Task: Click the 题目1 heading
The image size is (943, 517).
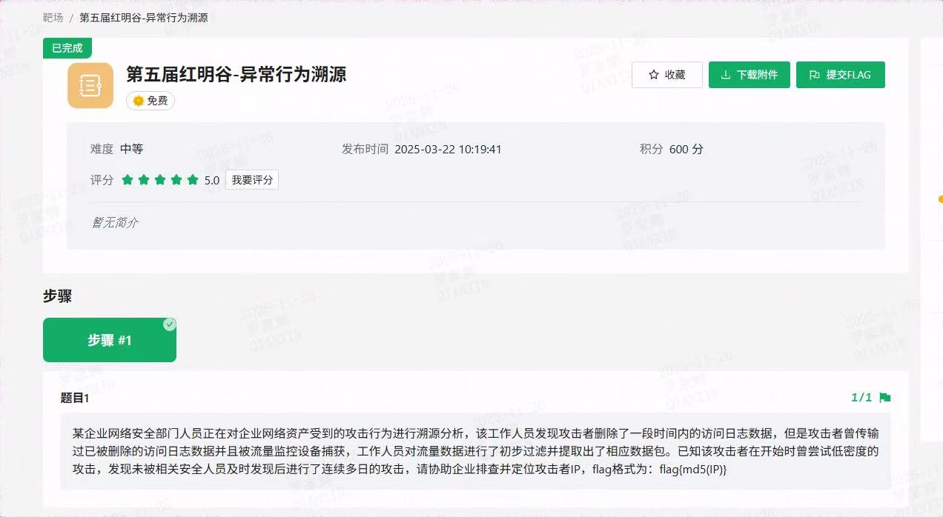Action: (75, 398)
